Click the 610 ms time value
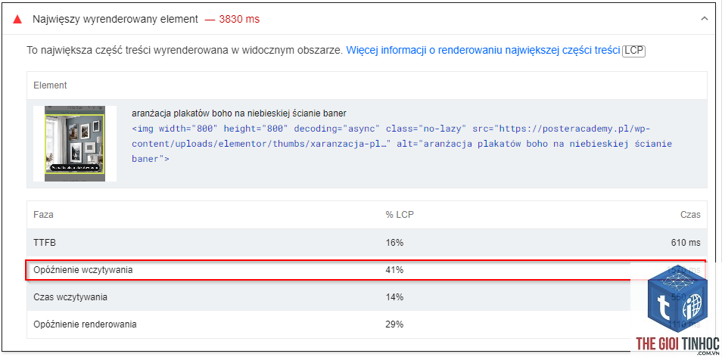 click(x=686, y=243)
